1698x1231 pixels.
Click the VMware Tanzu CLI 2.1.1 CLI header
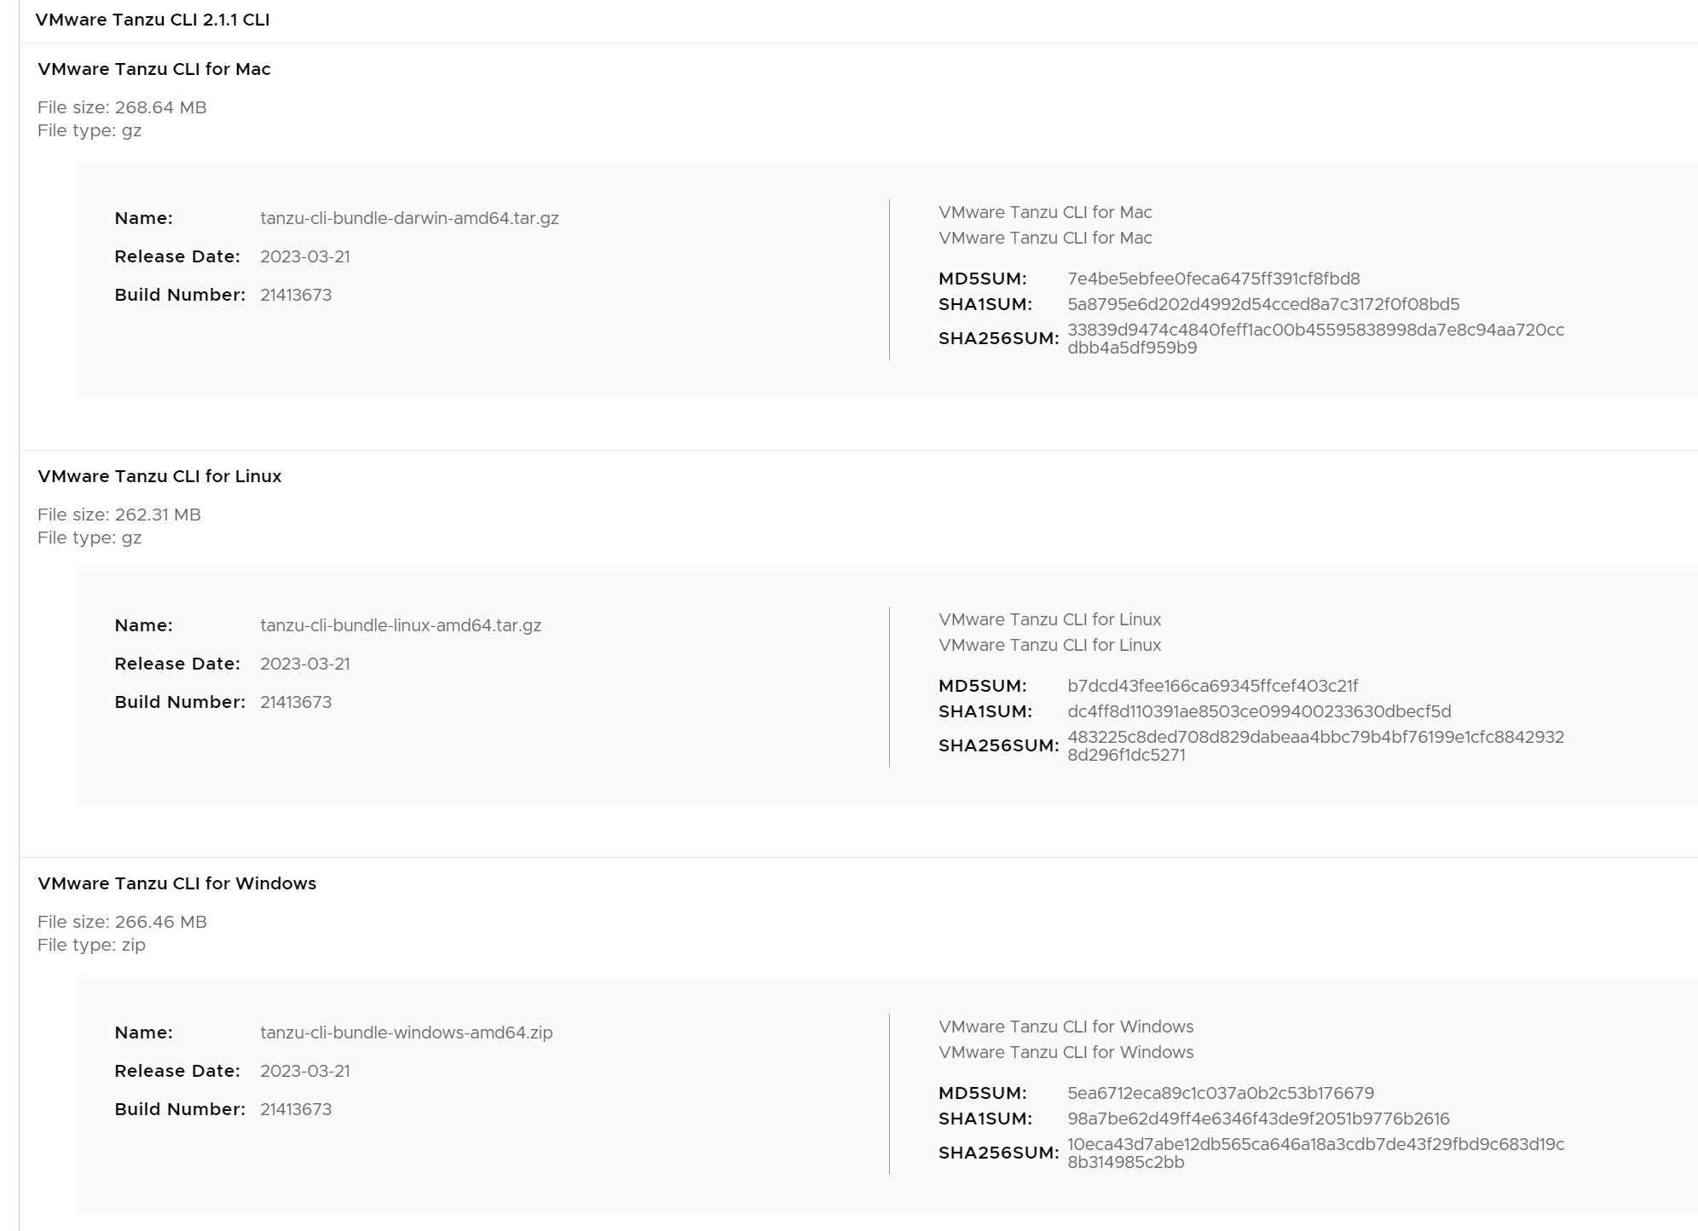coord(153,20)
